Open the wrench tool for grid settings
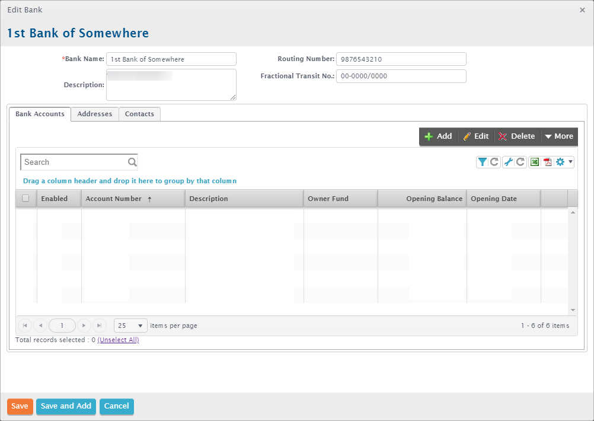 508,161
